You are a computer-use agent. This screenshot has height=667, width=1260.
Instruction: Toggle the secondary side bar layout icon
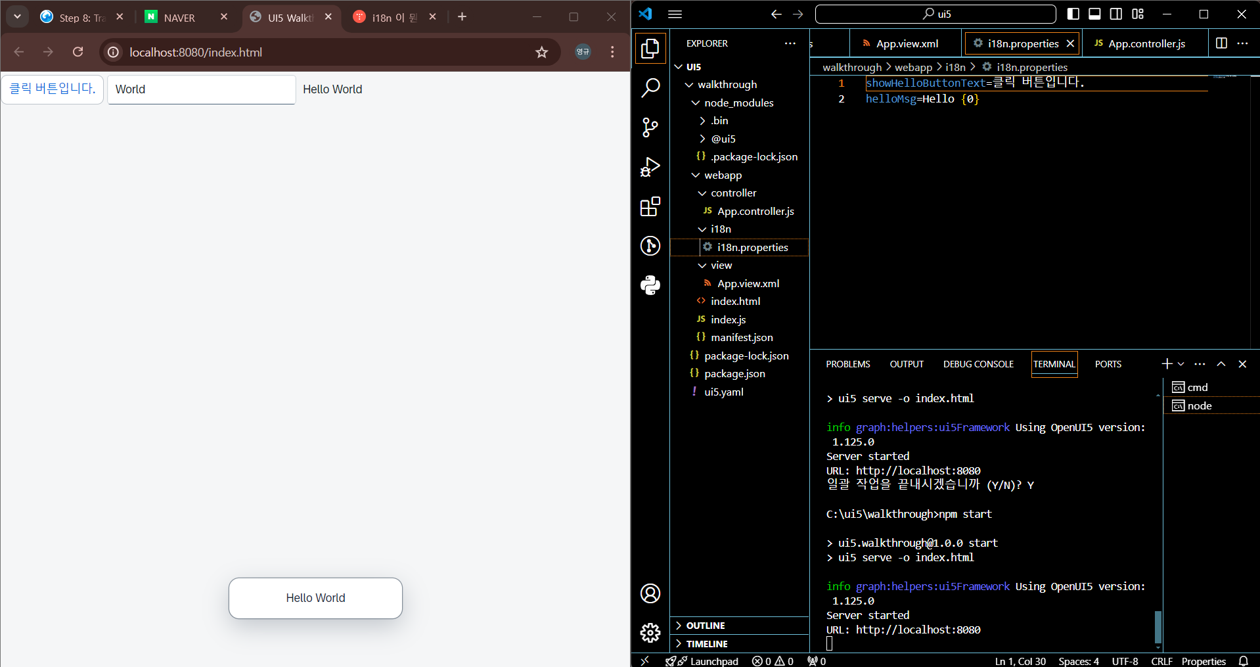click(1116, 14)
